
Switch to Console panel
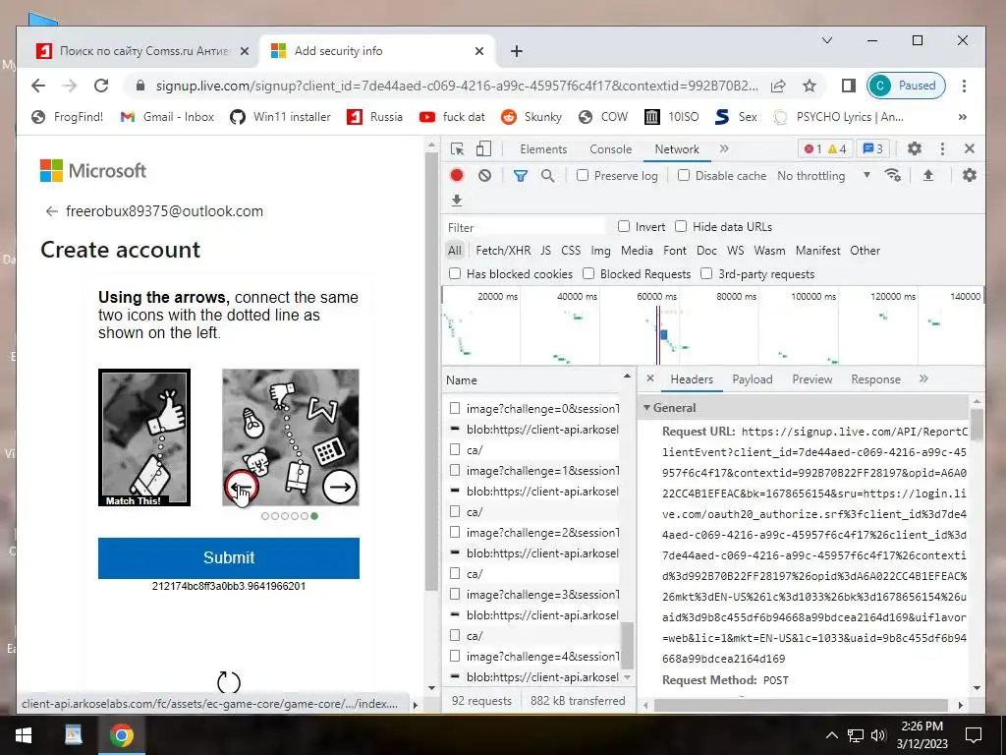610,149
